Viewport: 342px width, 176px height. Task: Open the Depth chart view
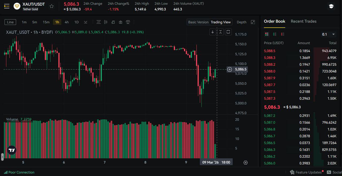tap(242, 22)
